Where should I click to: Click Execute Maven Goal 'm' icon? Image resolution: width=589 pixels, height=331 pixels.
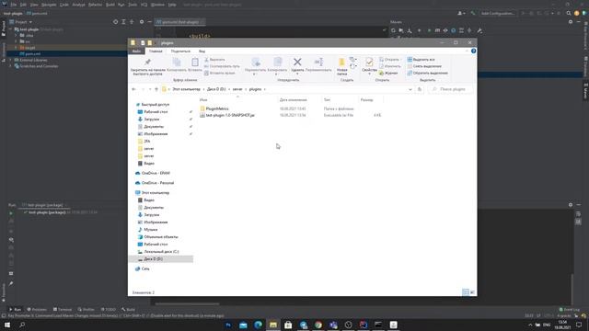coord(437,30)
